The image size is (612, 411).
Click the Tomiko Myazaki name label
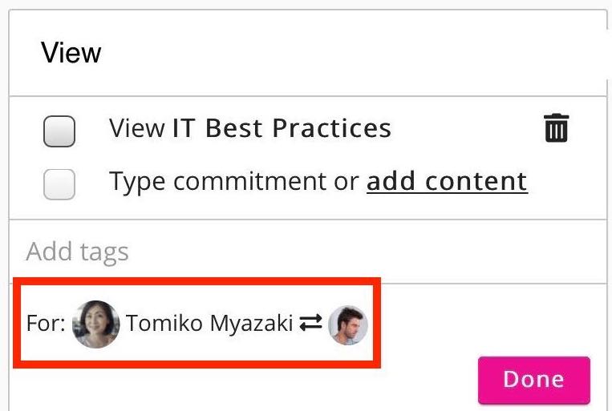click(x=209, y=324)
